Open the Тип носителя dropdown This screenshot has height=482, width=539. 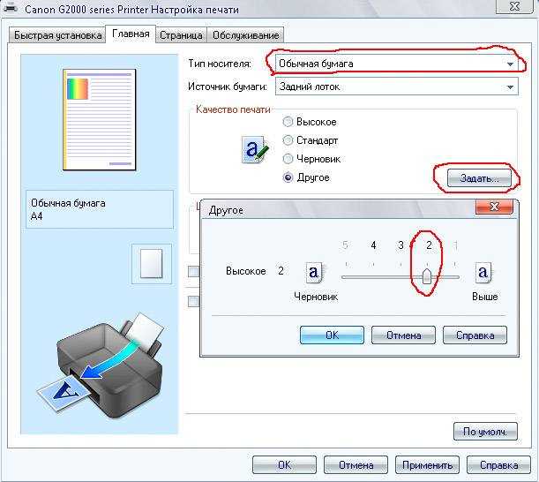click(396, 64)
